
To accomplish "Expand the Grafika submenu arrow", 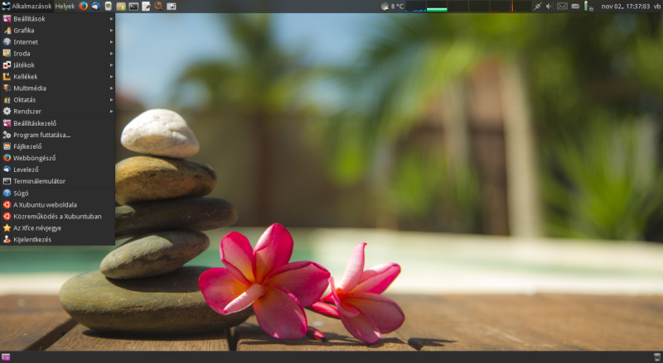I will (111, 31).
